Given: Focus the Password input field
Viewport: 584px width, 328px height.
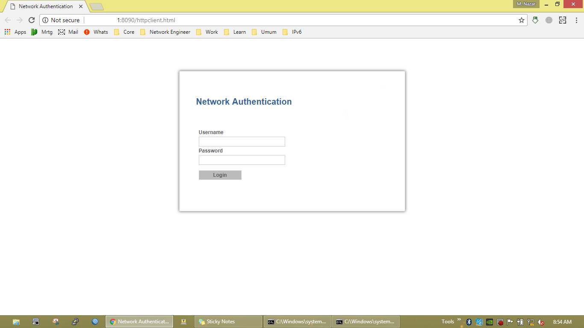Looking at the screenshot, I should click(242, 160).
